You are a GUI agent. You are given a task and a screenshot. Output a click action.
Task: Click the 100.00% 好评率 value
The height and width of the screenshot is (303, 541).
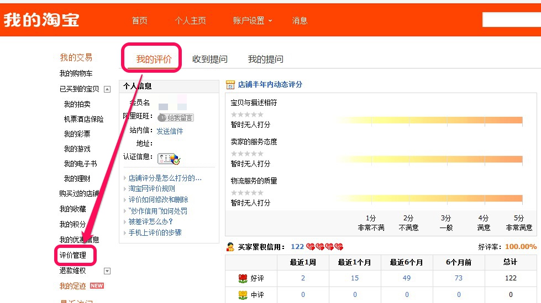click(x=521, y=247)
